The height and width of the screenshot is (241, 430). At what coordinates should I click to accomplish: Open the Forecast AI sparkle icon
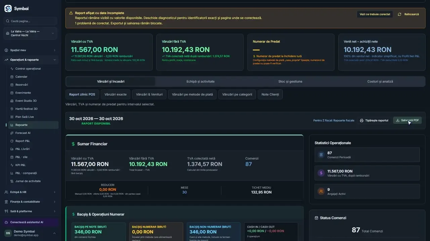click(x=12, y=133)
